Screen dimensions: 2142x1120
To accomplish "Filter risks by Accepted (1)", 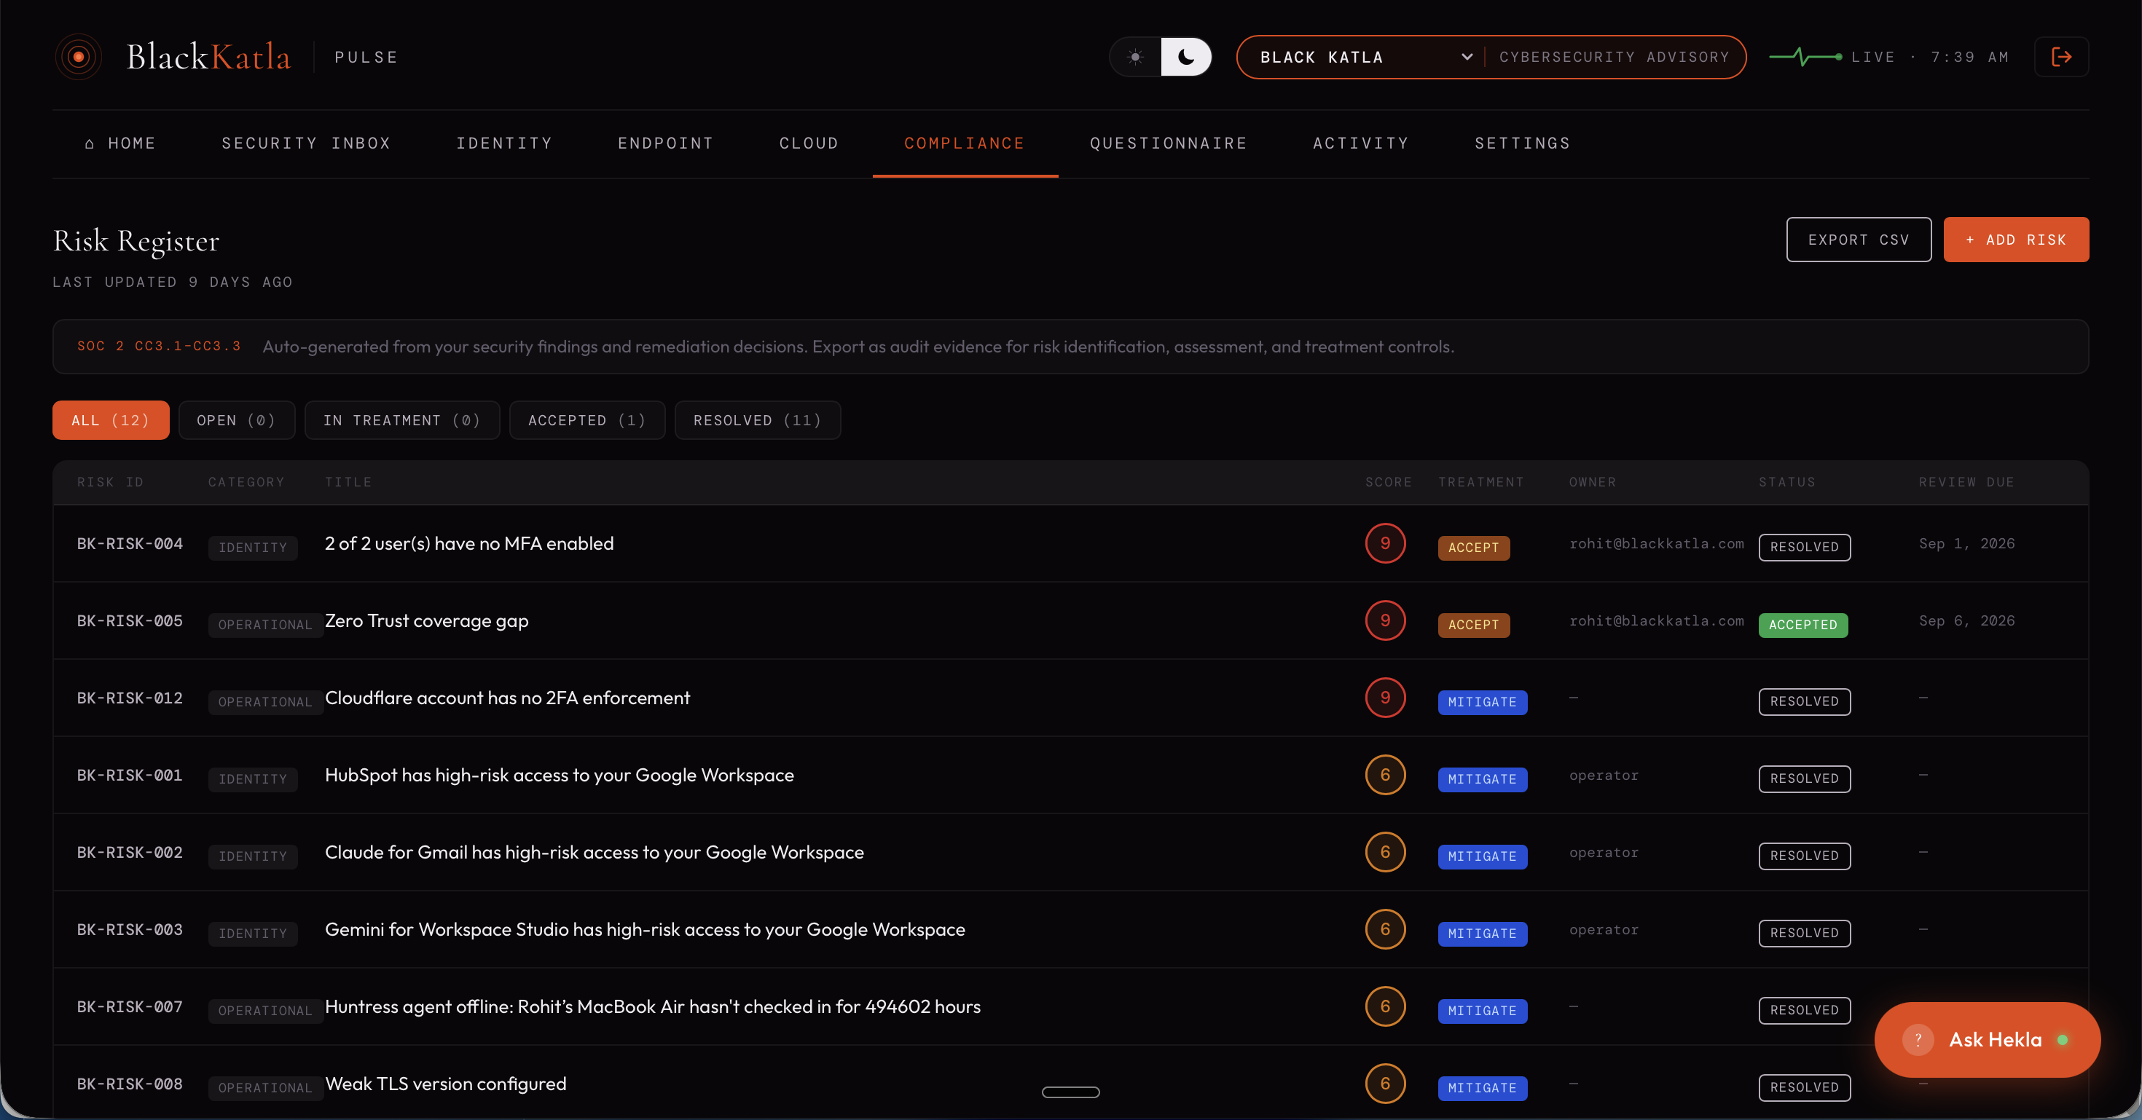I will 587,419.
